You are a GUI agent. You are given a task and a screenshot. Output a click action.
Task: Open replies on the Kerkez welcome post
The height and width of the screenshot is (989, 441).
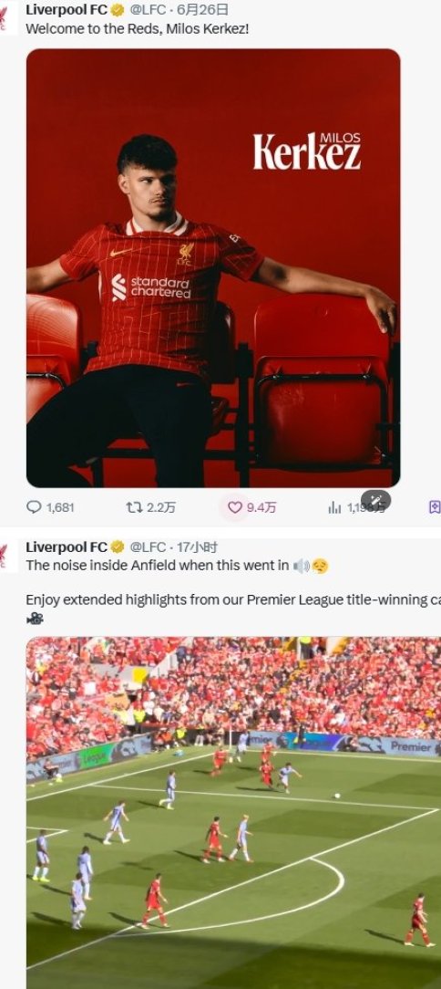click(x=50, y=507)
